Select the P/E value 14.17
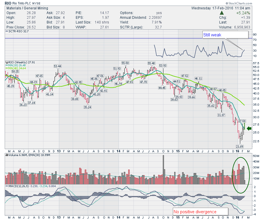Screen dimensions: 264x220 pyautogui.click(x=104, y=13)
